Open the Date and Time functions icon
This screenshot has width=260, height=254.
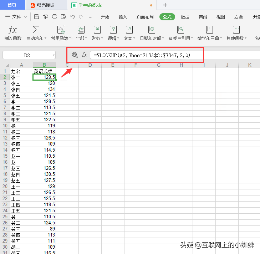[152, 30]
